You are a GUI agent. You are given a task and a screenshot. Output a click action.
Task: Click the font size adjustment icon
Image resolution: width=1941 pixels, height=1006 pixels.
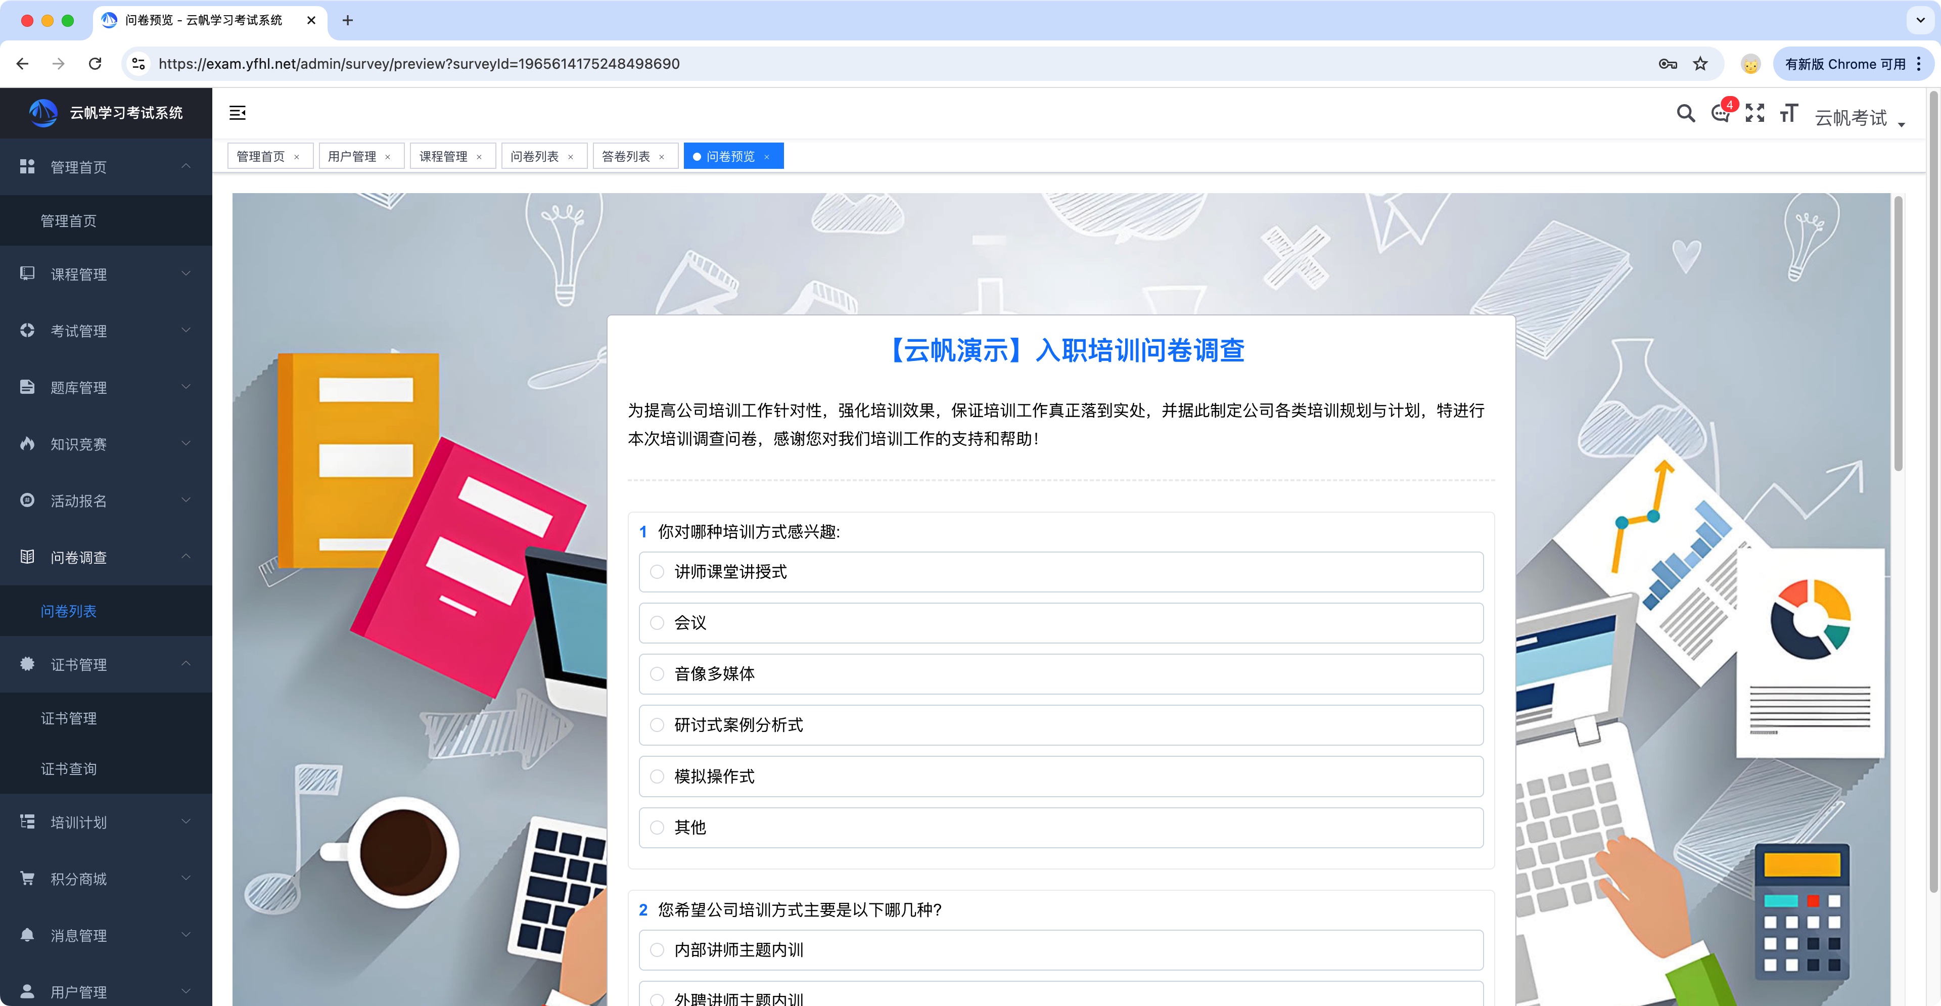(x=1789, y=113)
